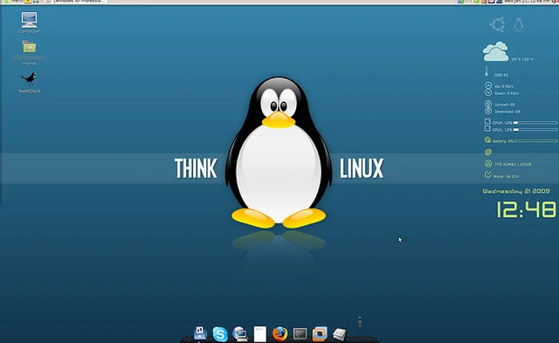Screen dimensions: 559x343
Task: Open the Menu button in top panel
Action: (14, 2)
